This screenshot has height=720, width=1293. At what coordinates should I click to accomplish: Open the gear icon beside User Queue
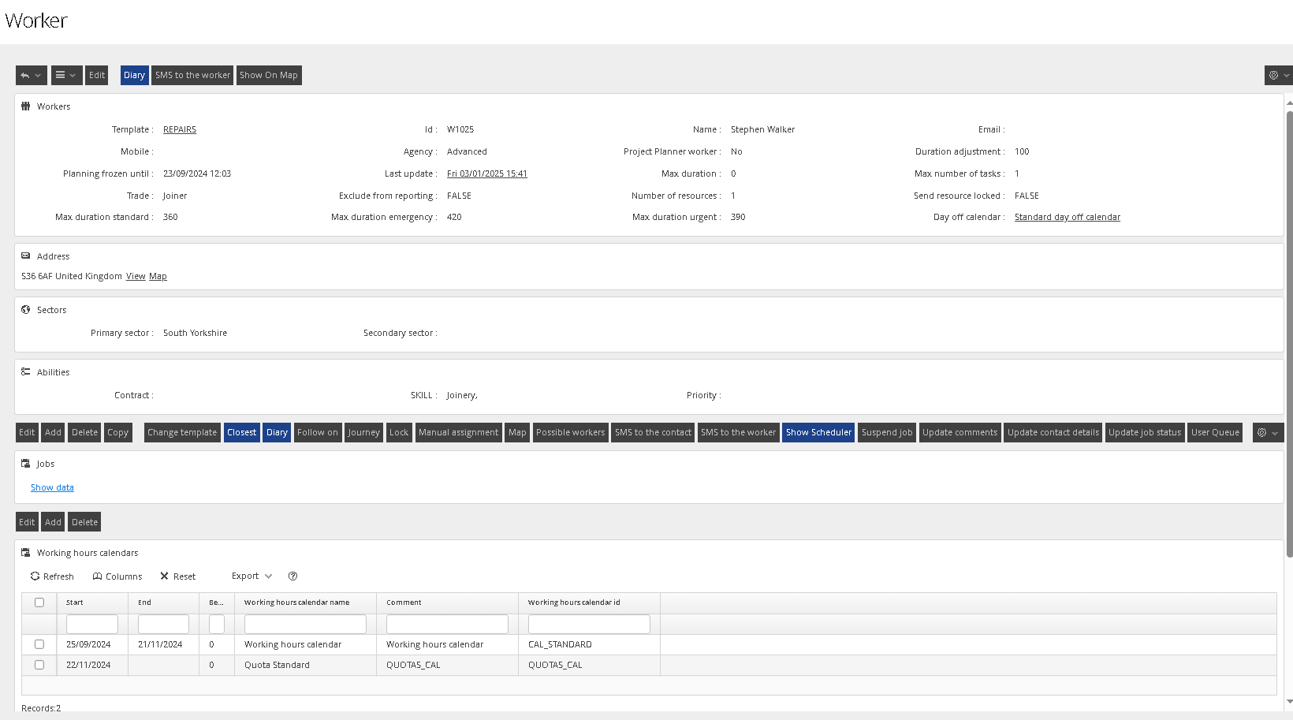(1262, 433)
